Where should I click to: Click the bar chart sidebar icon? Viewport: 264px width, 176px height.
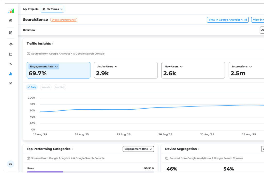click(x=11, y=74)
